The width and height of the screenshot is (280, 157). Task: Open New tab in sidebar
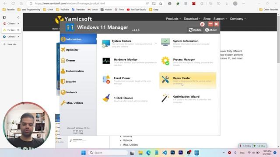coord(10,44)
